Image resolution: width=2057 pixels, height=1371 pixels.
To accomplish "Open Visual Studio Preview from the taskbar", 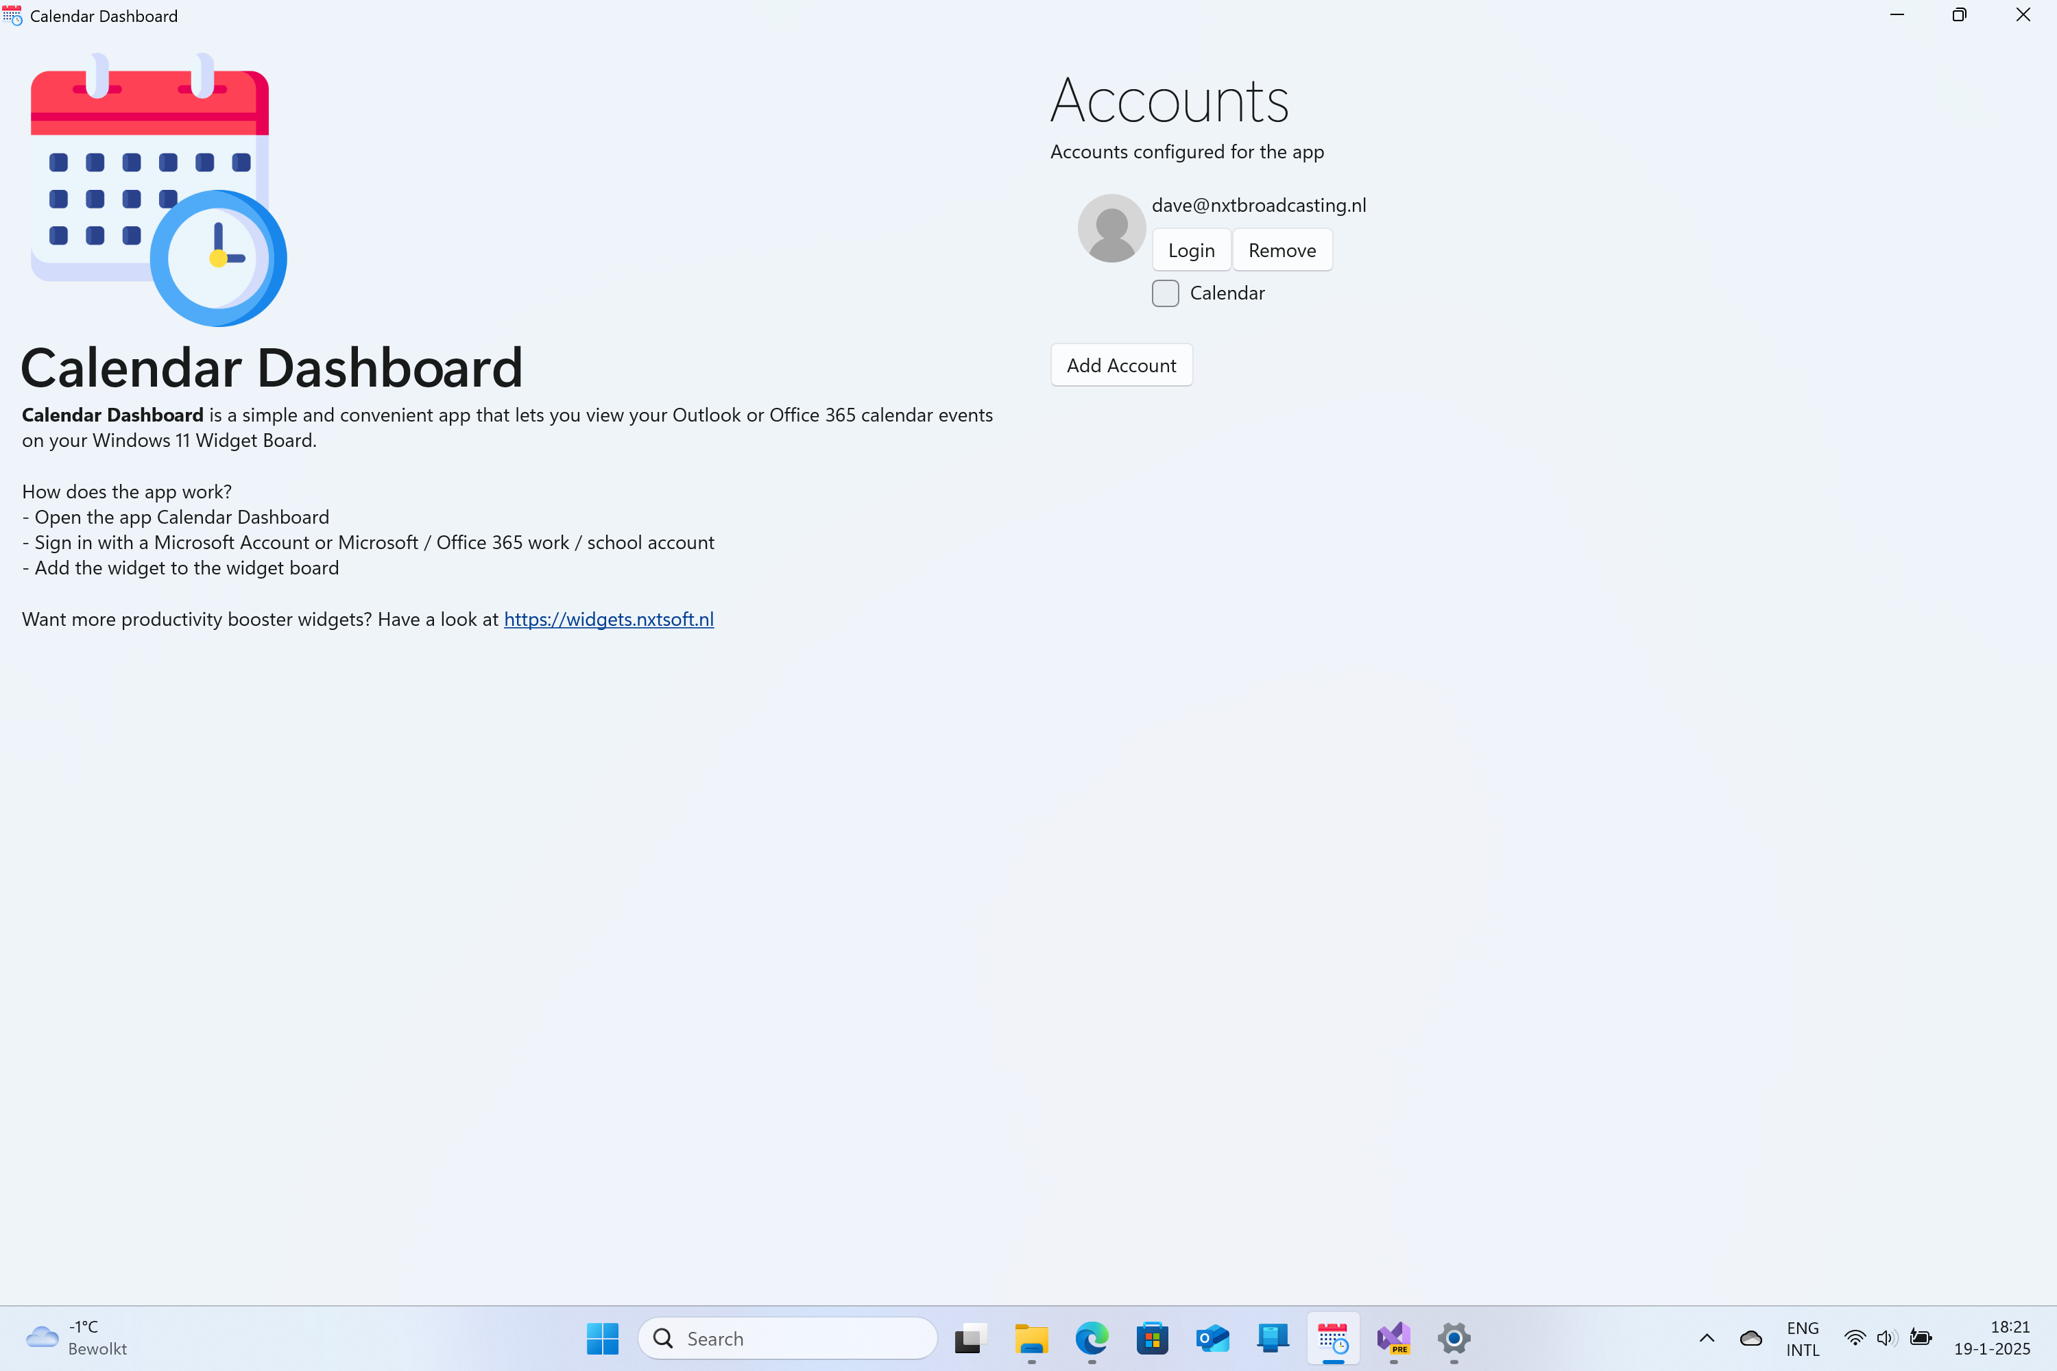I will tap(1393, 1338).
